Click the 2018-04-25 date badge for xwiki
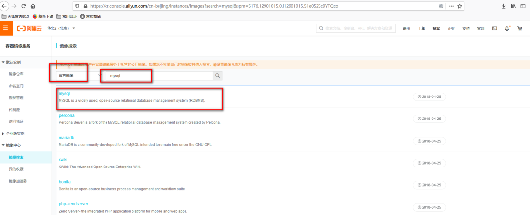The width and height of the screenshot is (530, 215). click(429, 163)
